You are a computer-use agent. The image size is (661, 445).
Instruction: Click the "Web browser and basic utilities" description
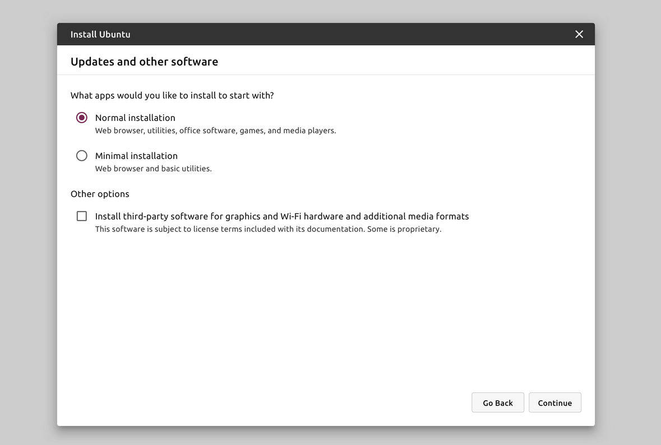pos(153,168)
